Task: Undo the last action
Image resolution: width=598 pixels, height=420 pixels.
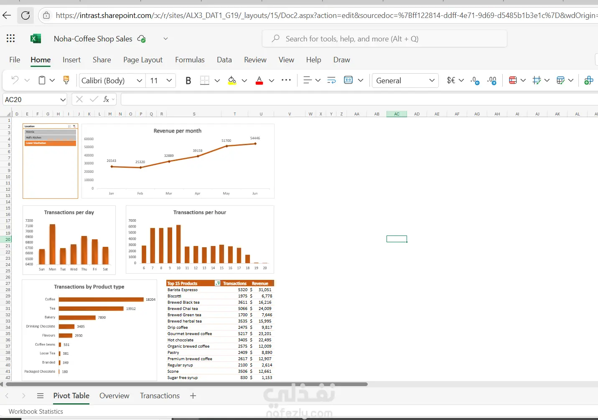Action: [15, 80]
